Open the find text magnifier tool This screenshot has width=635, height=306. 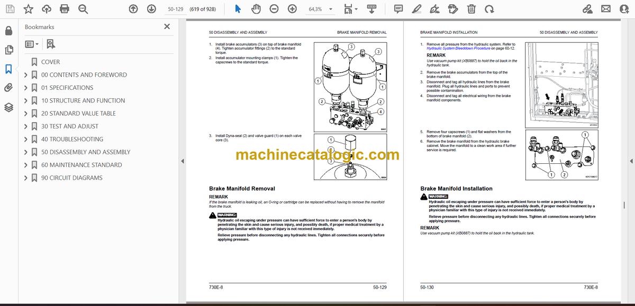pyautogui.click(x=83, y=9)
